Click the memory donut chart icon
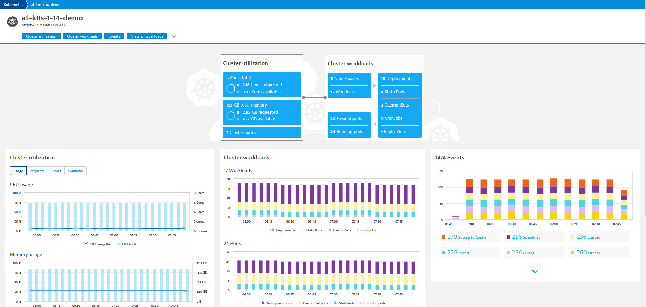646x307 pixels. pos(230,116)
